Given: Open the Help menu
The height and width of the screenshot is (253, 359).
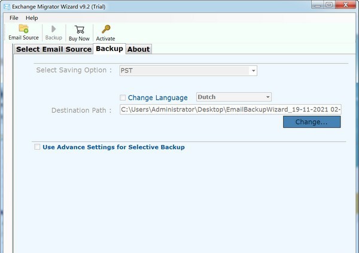Looking at the screenshot, I should click(x=32, y=18).
